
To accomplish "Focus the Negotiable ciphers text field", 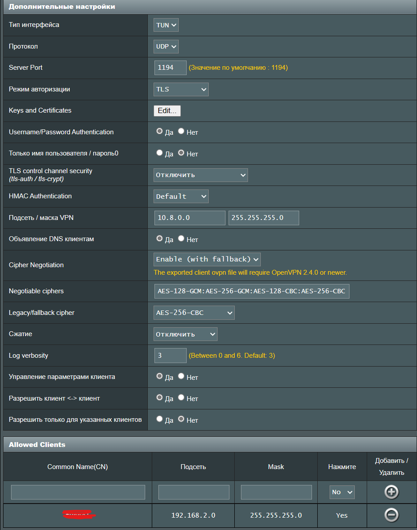I will pos(252,291).
